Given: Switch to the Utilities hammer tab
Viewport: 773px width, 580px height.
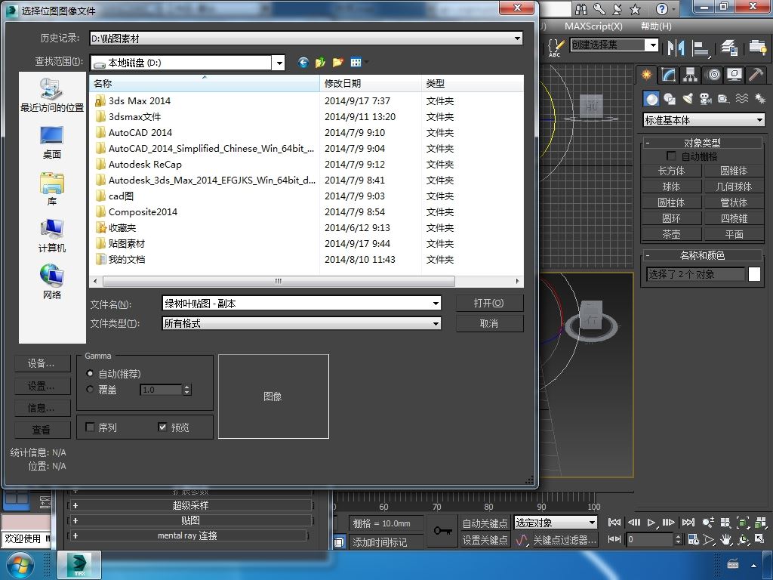Looking at the screenshot, I should pyautogui.click(x=755, y=75).
